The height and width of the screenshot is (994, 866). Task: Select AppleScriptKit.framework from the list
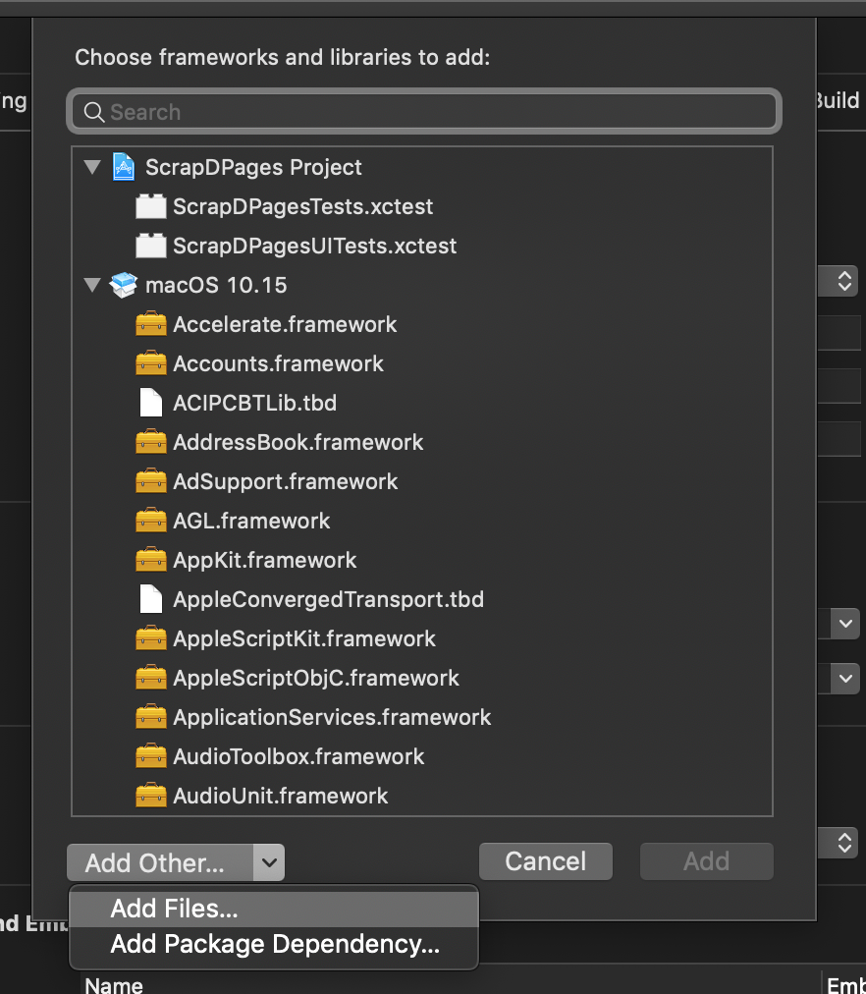[x=304, y=638]
